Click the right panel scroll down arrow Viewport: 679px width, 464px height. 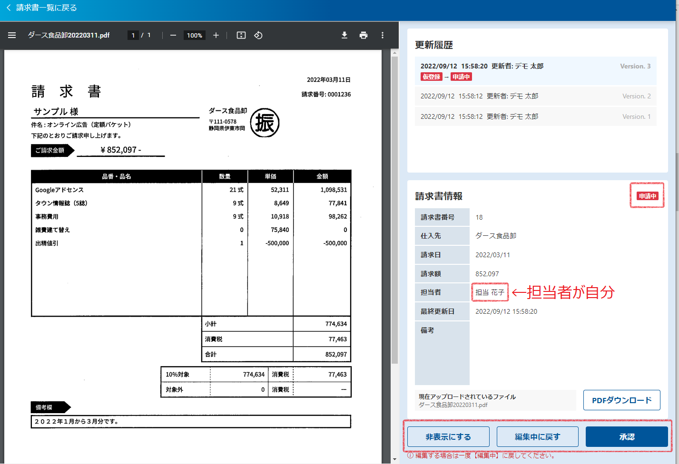[x=394, y=459]
